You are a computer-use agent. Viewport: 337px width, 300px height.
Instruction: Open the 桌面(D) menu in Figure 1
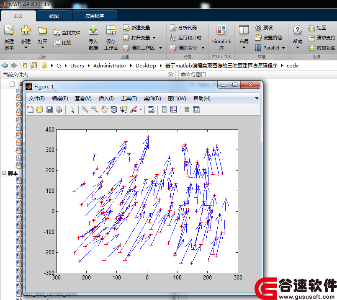[x=152, y=98]
